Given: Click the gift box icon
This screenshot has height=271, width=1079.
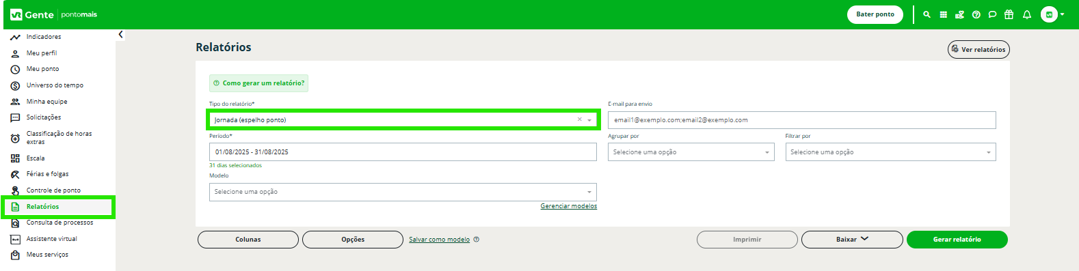Looking at the screenshot, I should pos(1009,14).
